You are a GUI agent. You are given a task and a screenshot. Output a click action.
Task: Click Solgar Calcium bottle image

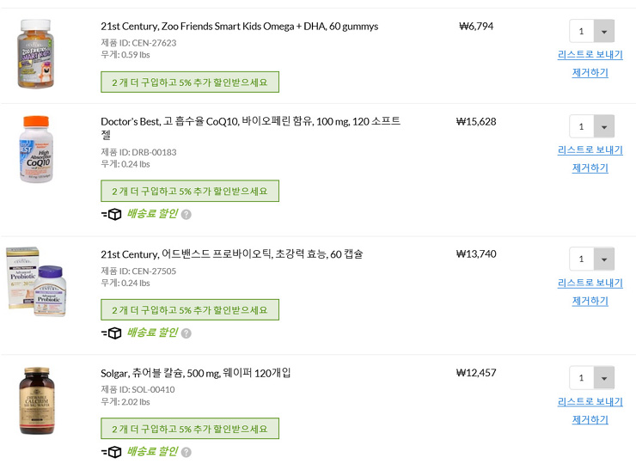click(x=40, y=400)
